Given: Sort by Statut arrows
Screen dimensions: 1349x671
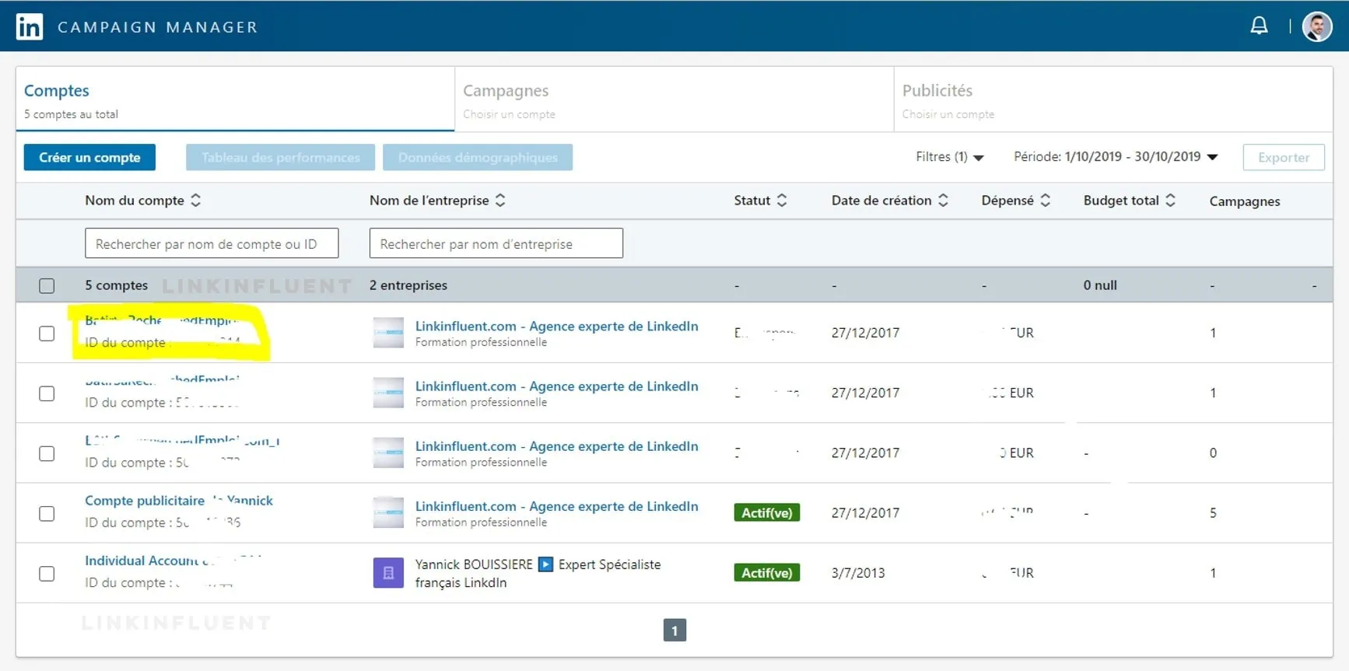Looking at the screenshot, I should (x=782, y=201).
